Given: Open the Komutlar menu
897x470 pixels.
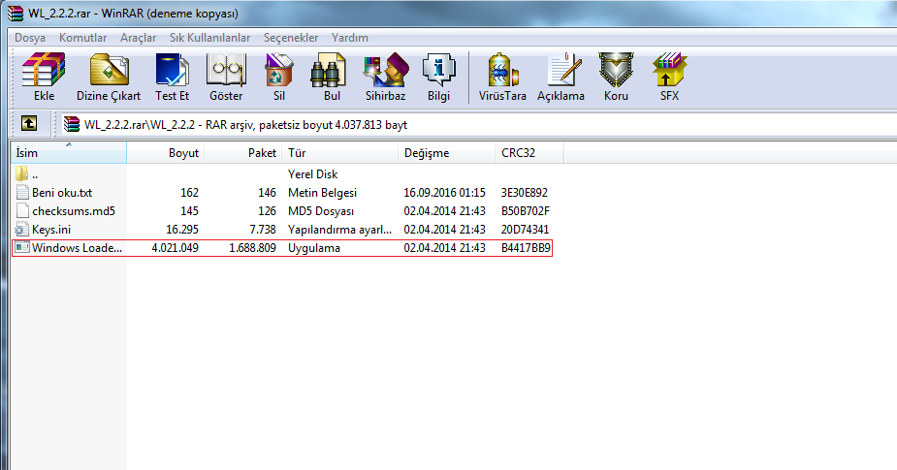Looking at the screenshot, I should tap(83, 38).
